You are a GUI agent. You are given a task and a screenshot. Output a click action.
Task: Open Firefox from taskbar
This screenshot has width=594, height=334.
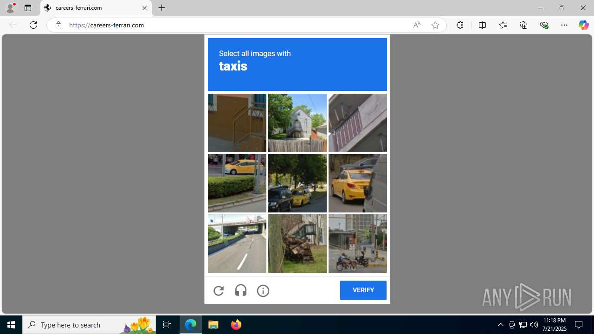(236, 325)
